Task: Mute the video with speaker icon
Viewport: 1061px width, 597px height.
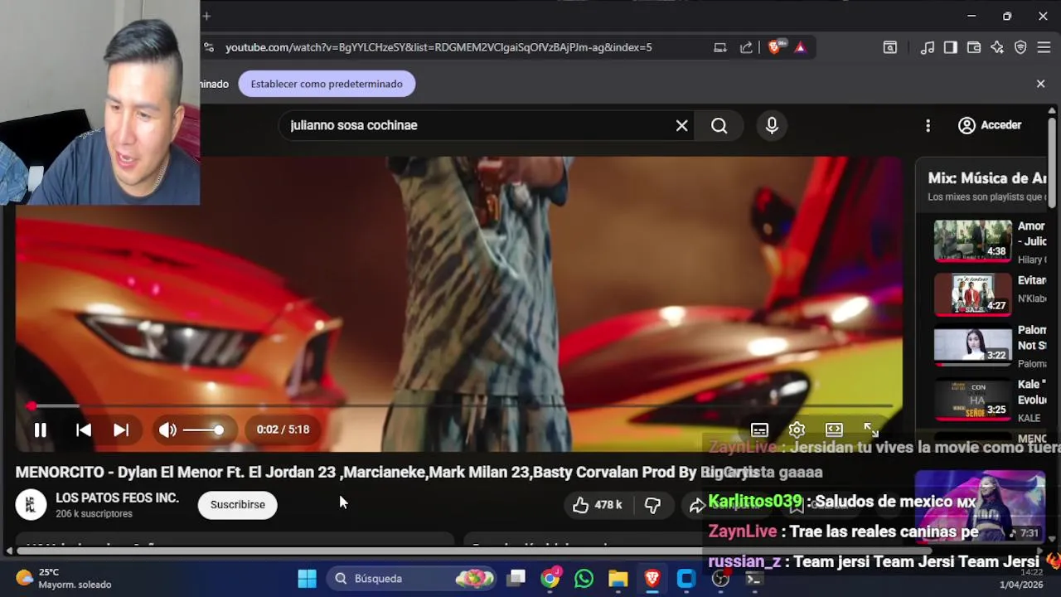Action: (167, 430)
